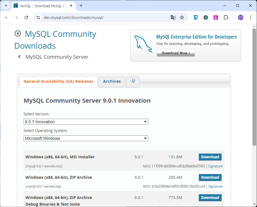The height and width of the screenshot is (207, 257).
Task: Click the scrollbar up arrow
Action: [254, 26]
